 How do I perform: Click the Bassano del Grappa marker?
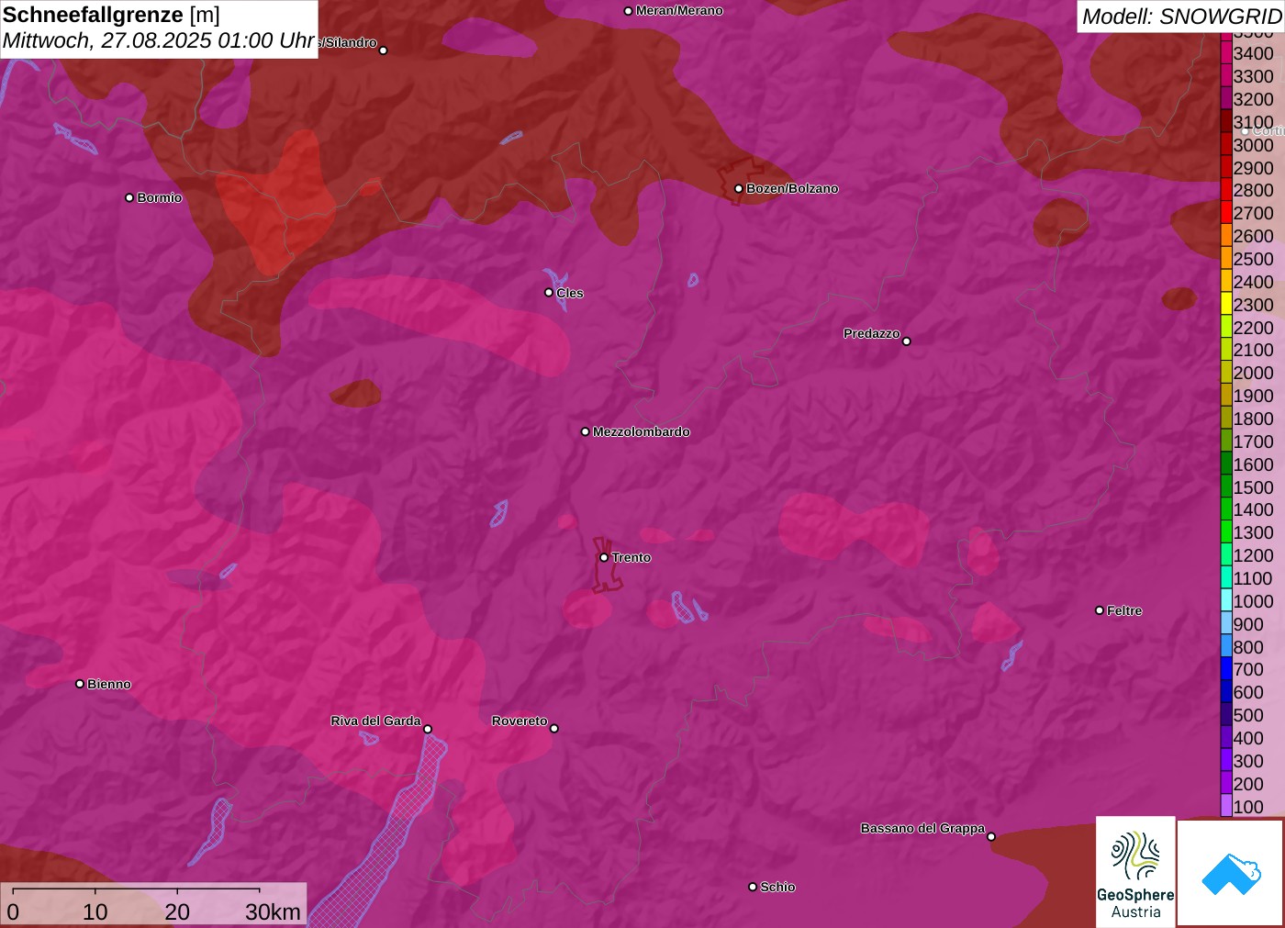pos(991,836)
